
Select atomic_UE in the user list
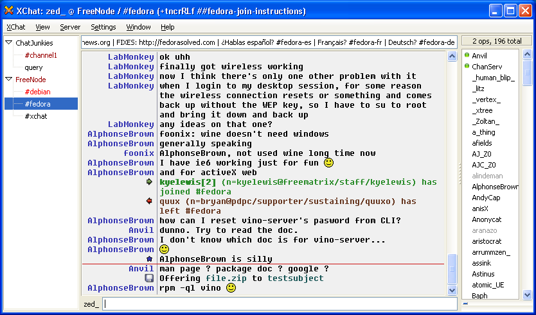pos(488,285)
